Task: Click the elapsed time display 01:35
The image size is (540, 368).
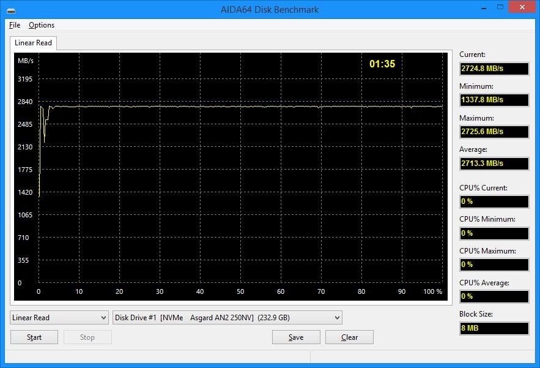Action: coord(382,63)
